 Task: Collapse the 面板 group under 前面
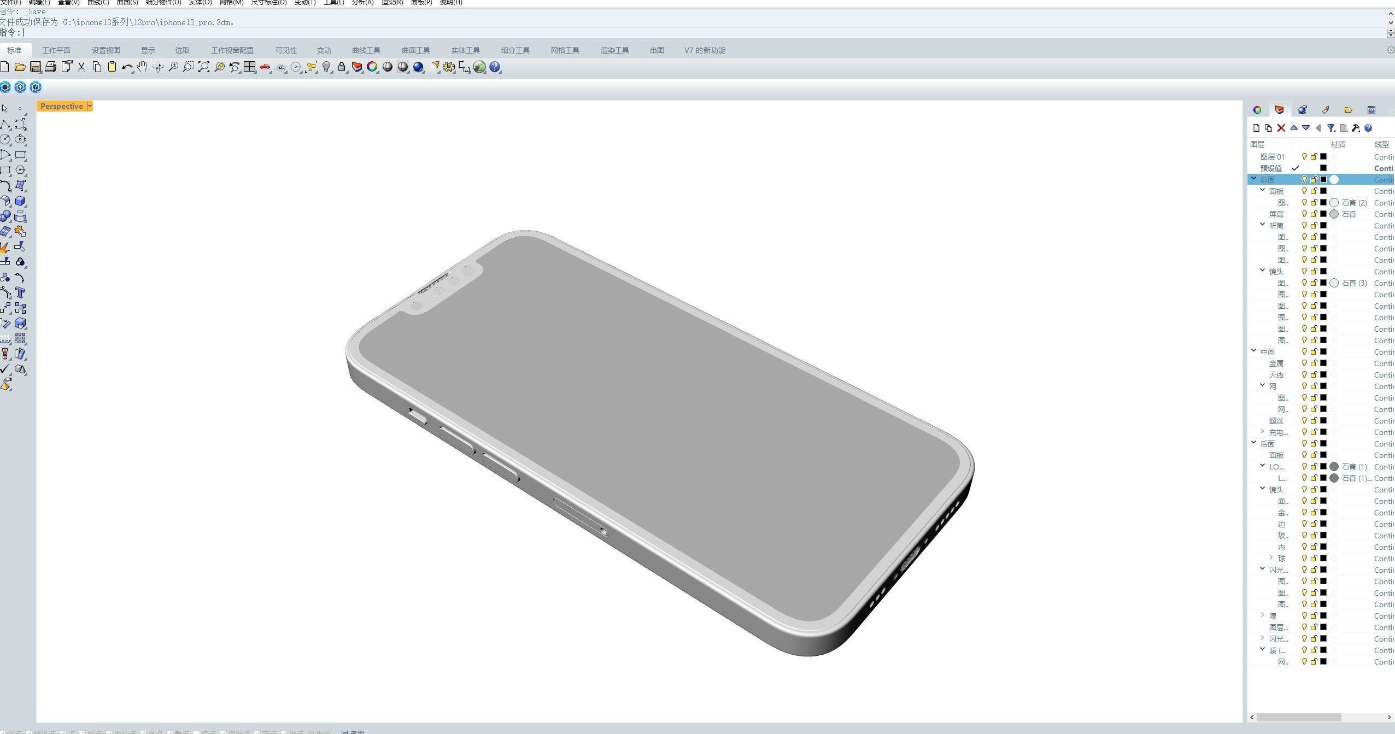[x=1263, y=190]
